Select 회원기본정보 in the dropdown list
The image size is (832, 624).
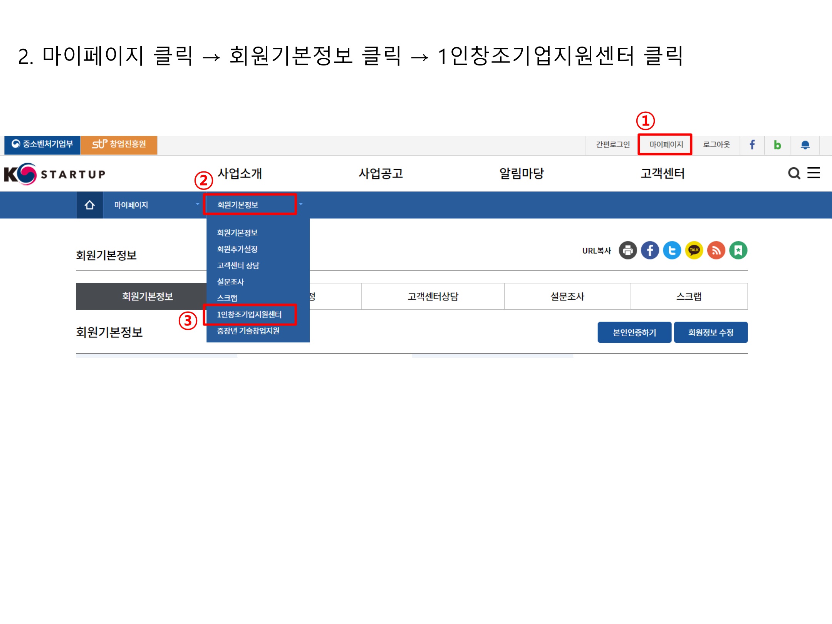click(237, 233)
